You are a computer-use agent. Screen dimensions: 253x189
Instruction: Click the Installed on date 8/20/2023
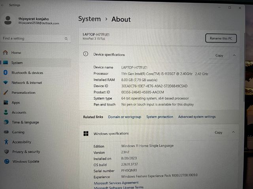(129, 158)
